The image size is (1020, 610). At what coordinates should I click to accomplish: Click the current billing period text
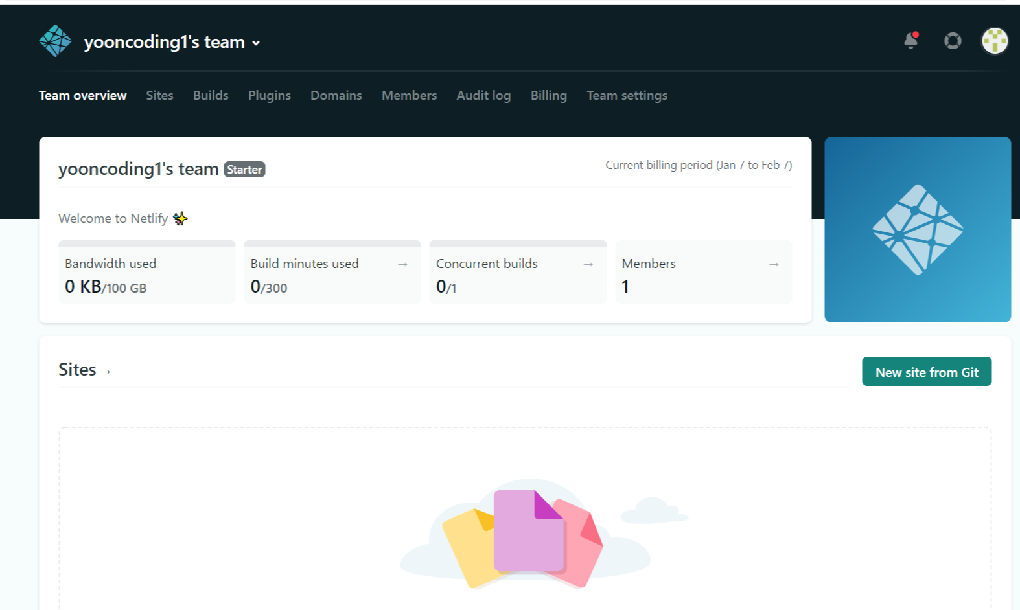(699, 165)
